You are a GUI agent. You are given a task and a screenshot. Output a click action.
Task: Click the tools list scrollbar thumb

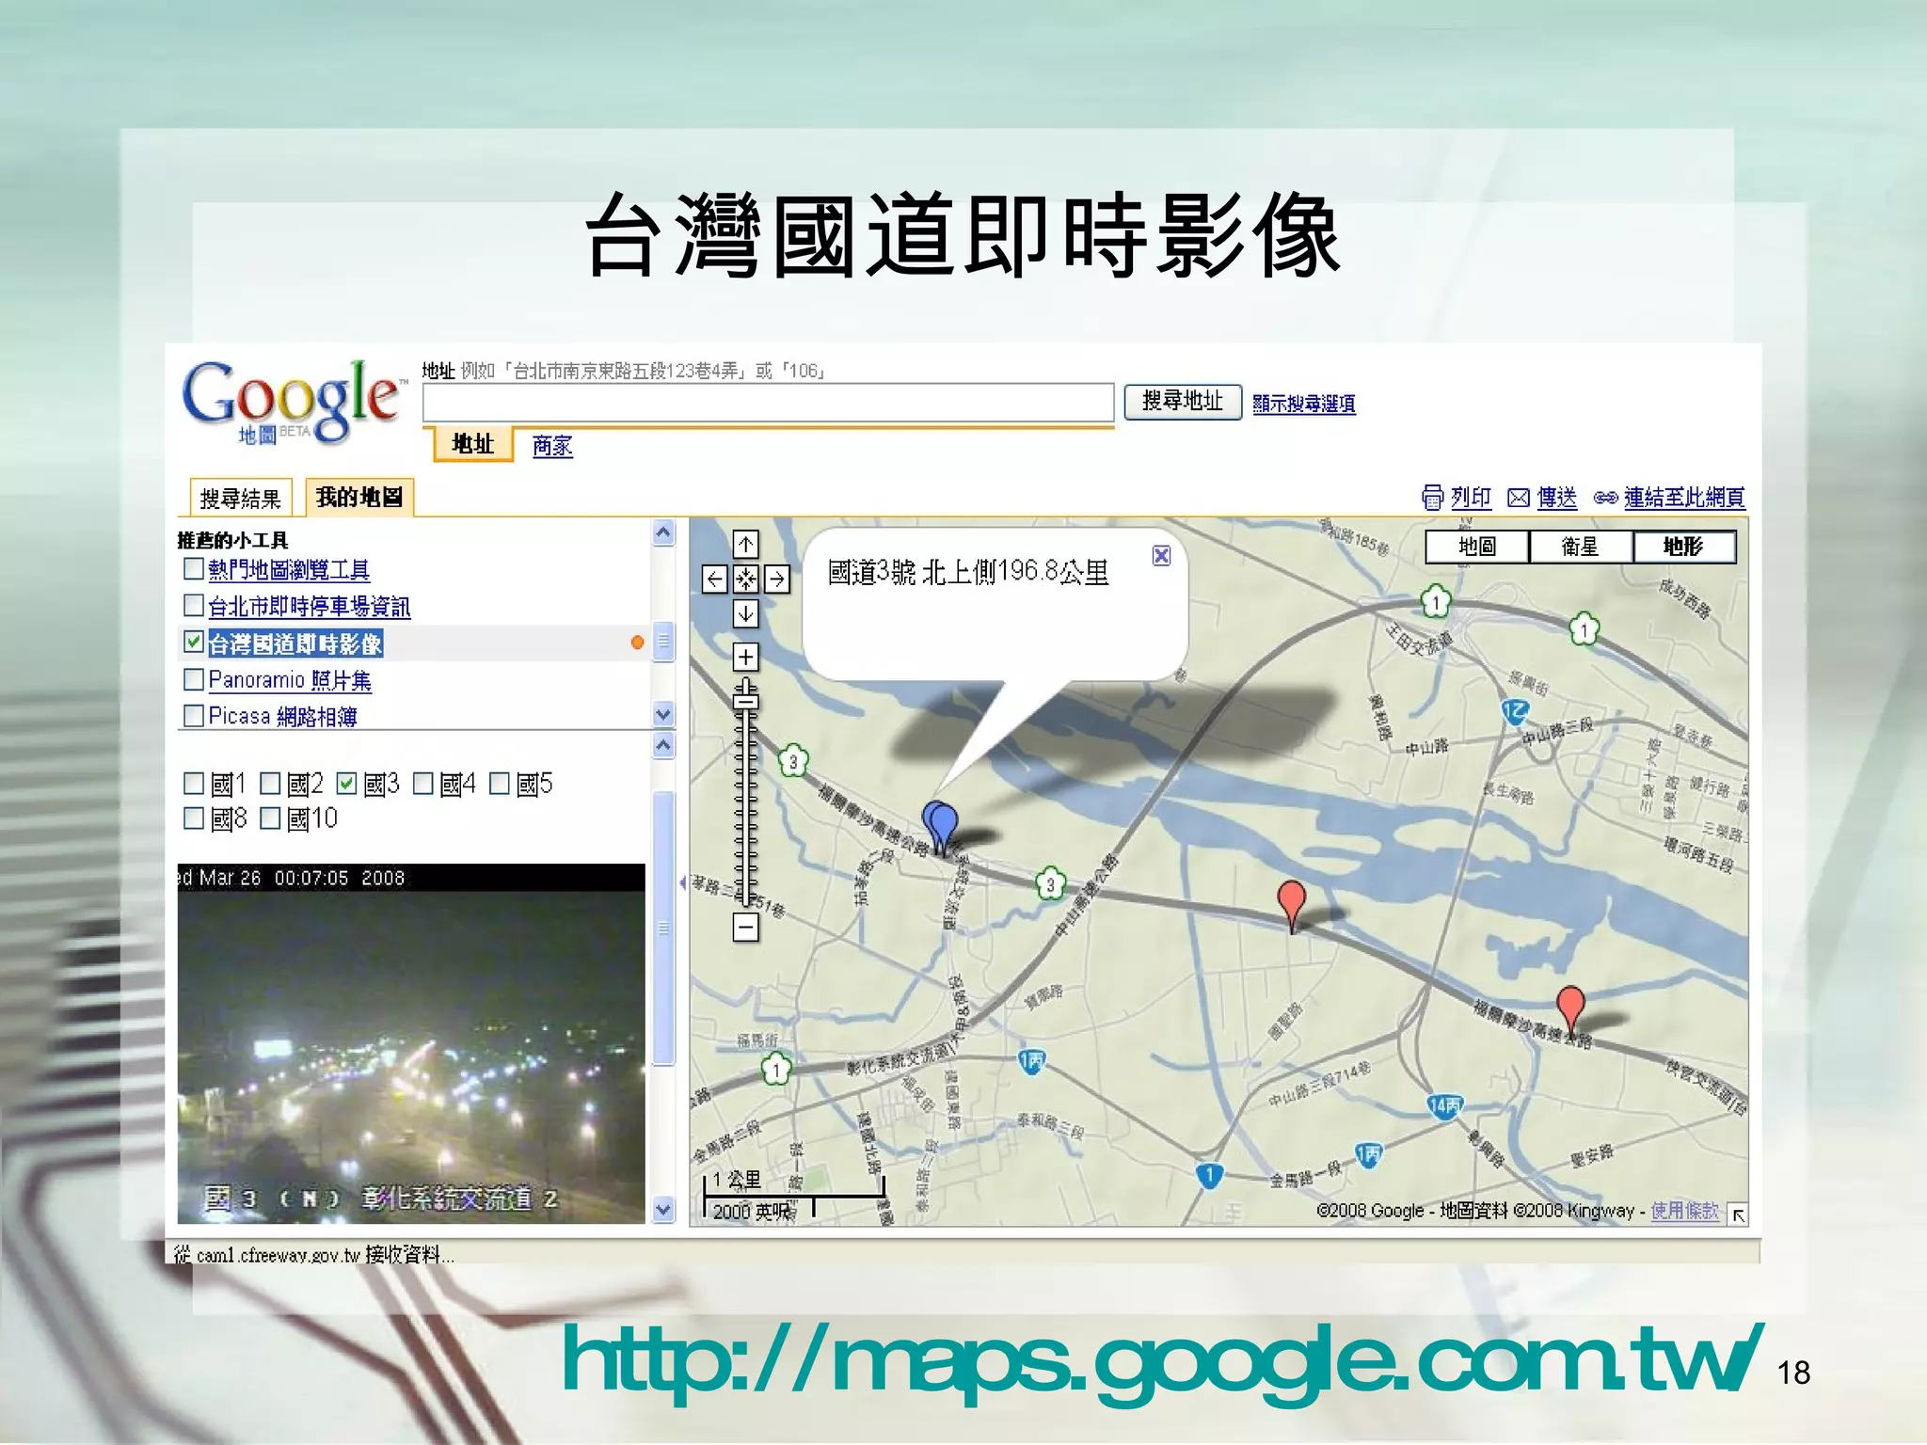[x=664, y=643]
